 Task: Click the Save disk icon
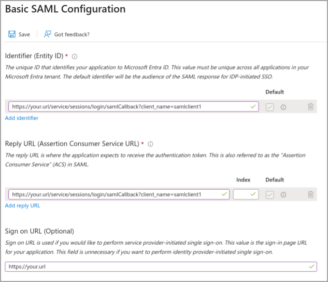11,34
